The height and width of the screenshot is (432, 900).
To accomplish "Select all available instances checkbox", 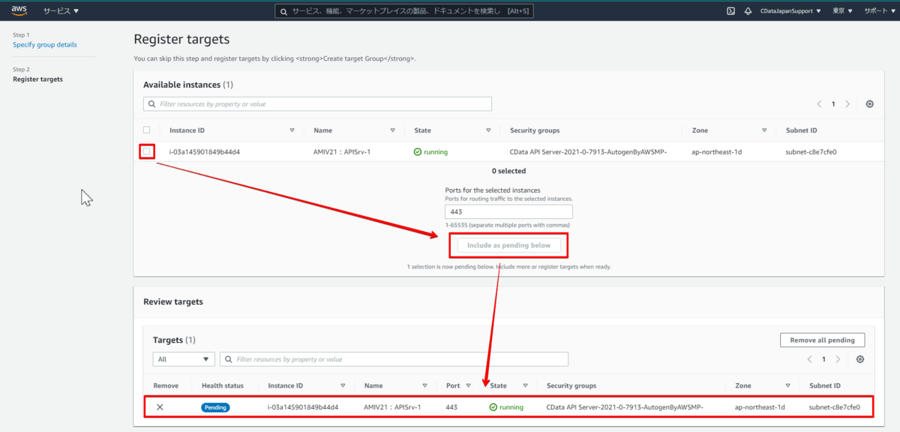I will coord(147,130).
